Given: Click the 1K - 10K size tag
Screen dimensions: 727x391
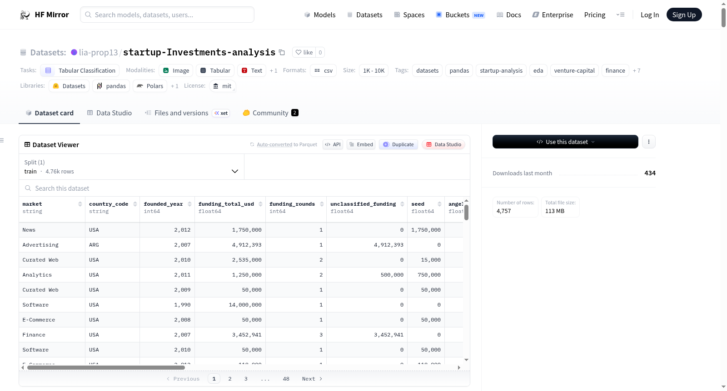Looking at the screenshot, I should [x=373, y=70].
